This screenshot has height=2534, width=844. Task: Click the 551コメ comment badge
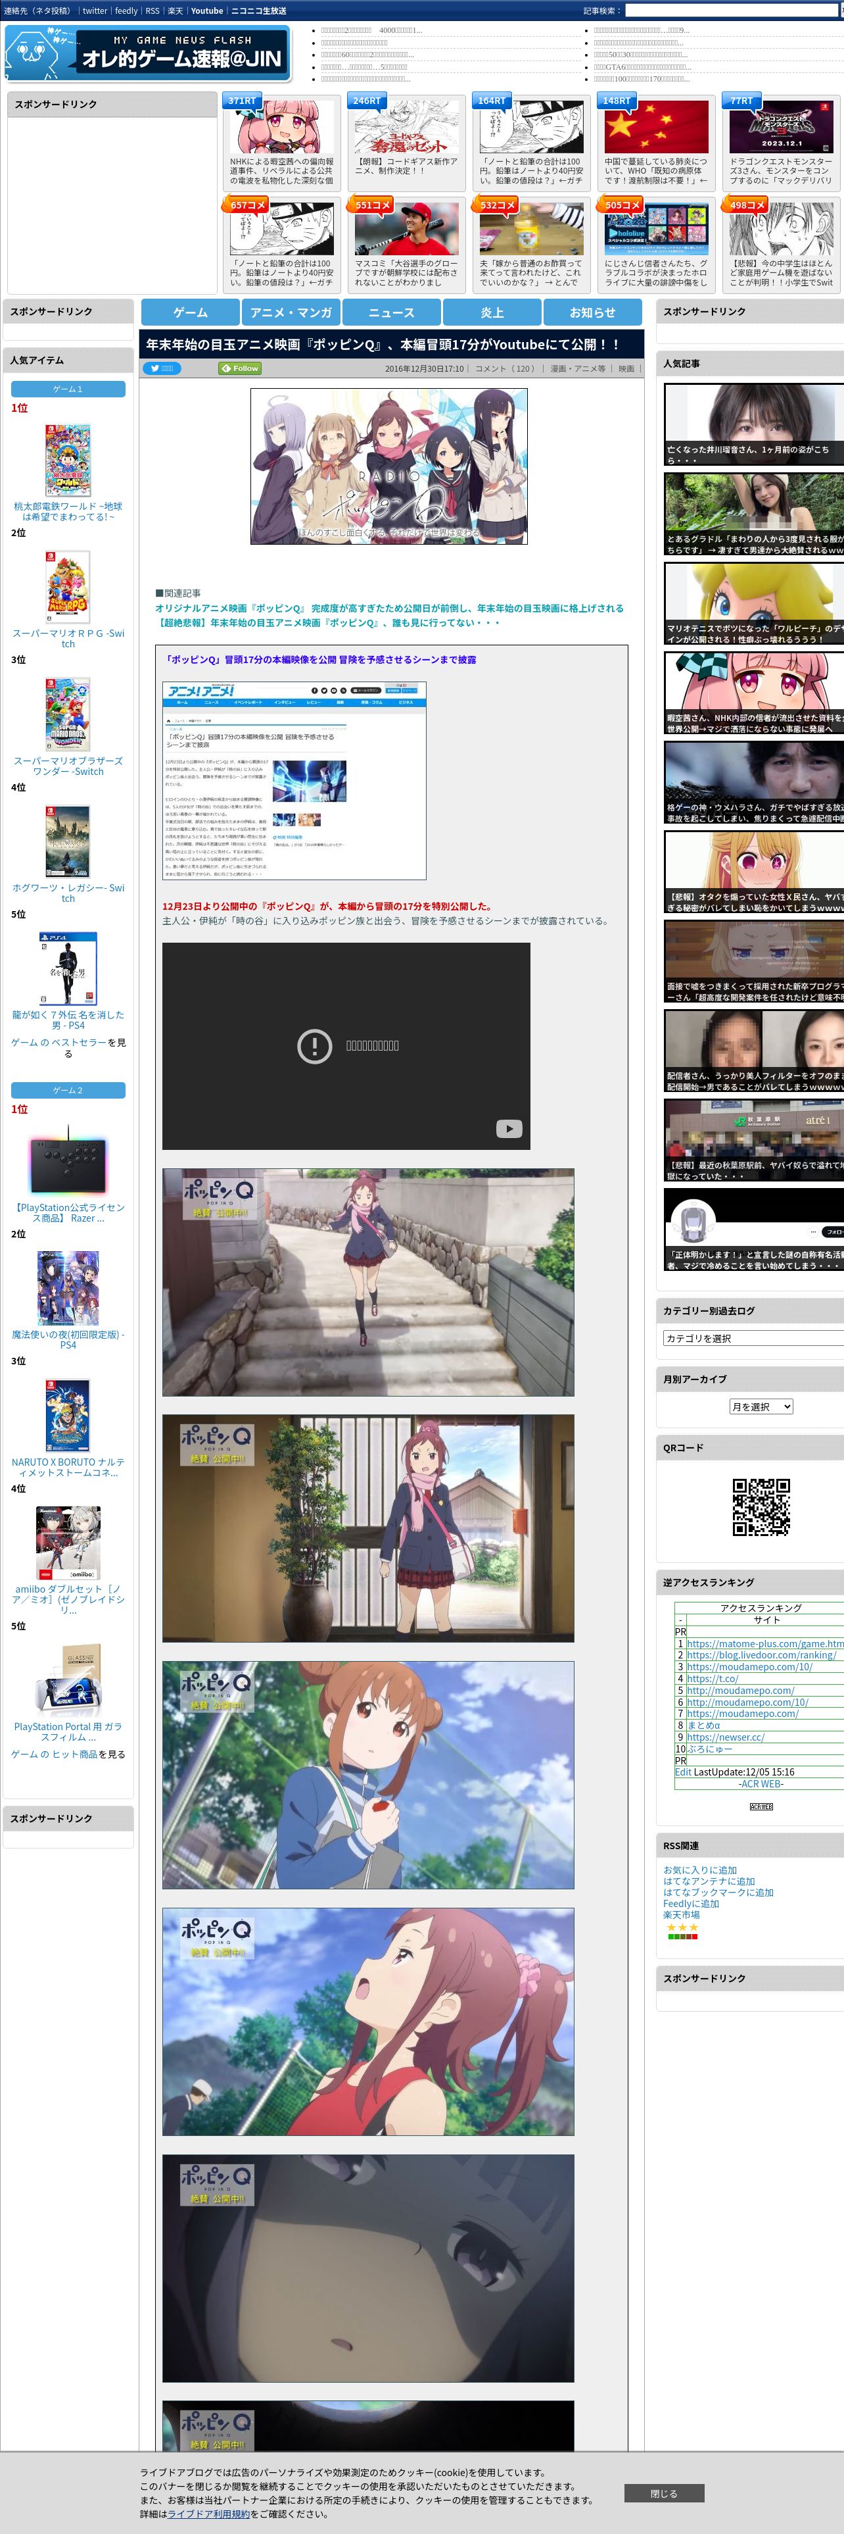coord(371,205)
